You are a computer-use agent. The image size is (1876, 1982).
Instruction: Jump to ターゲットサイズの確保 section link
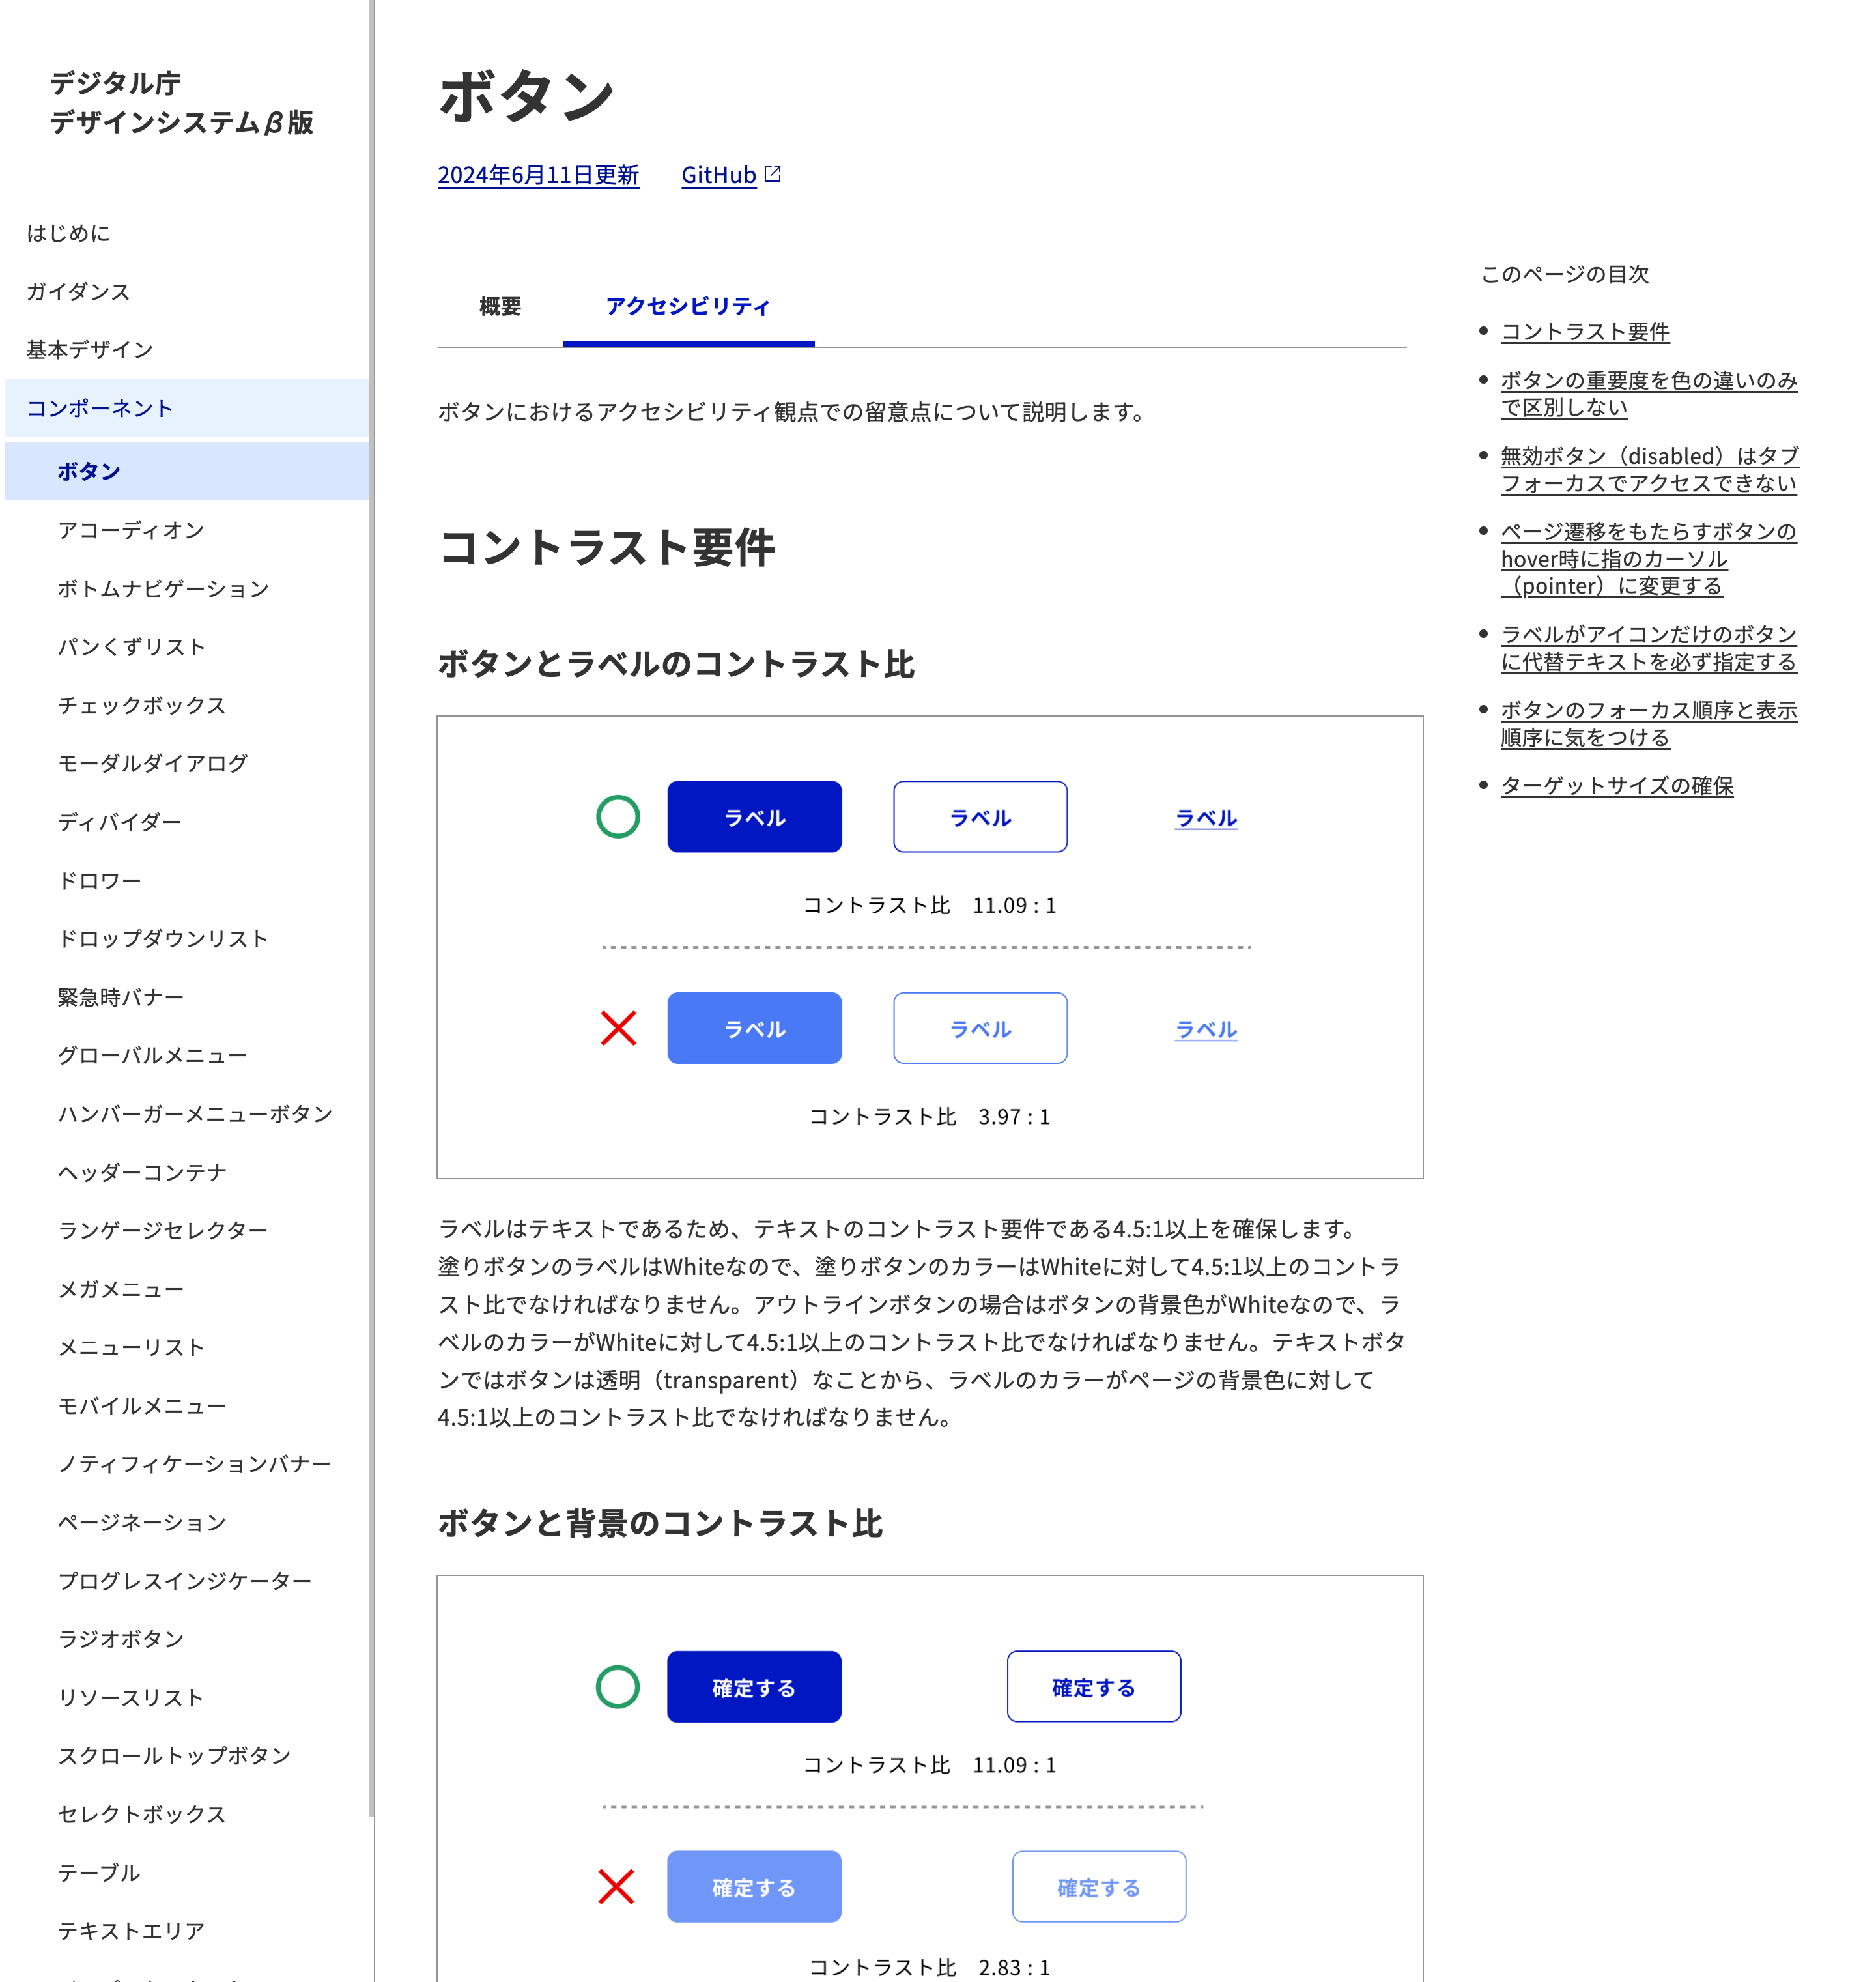[1617, 785]
